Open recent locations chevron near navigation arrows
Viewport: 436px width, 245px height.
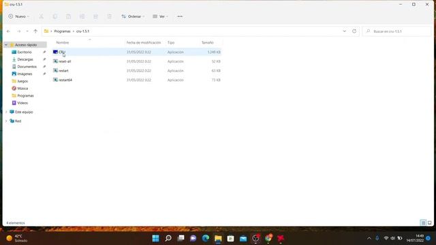[27, 31]
